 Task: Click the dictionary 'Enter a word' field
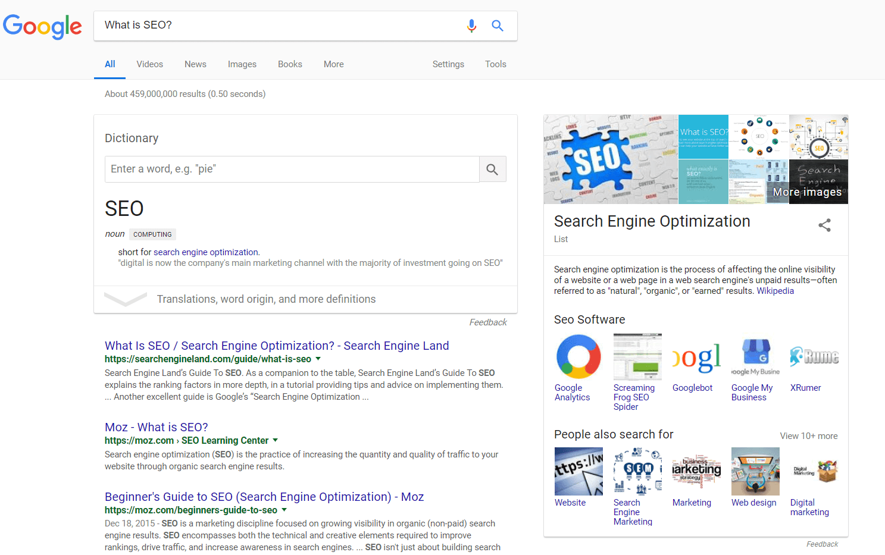coord(292,170)
